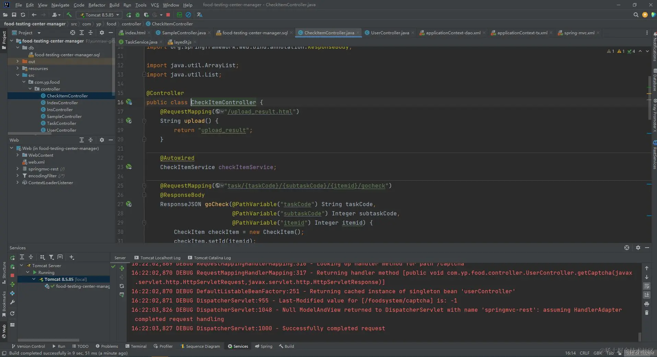Open the recent tabs list with the three-dot icon
Image resolution: width=657 pixels, height=357 pixels.
pos(647,33)
